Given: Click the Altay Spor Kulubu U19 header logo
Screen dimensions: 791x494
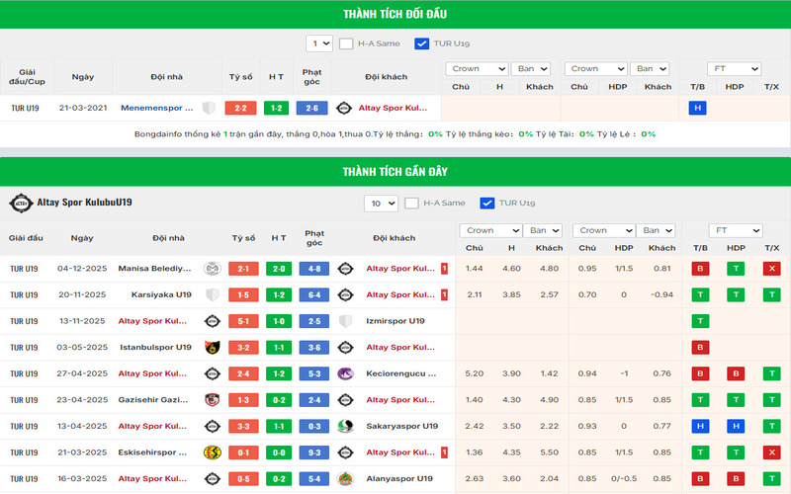Looking at the screenshot, I should (x=21, y=203).
